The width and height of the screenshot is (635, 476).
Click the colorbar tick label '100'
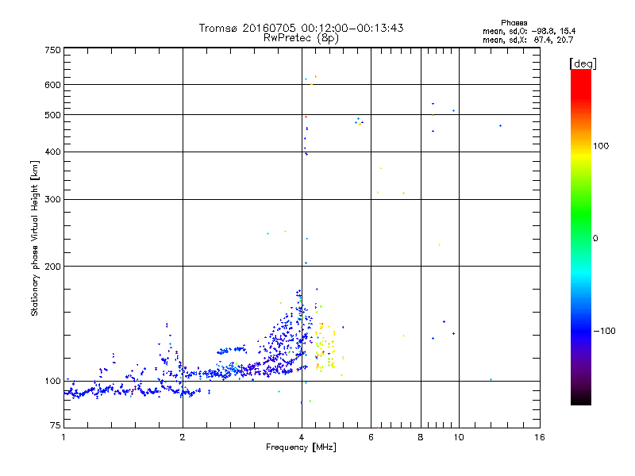click(601, 146)
